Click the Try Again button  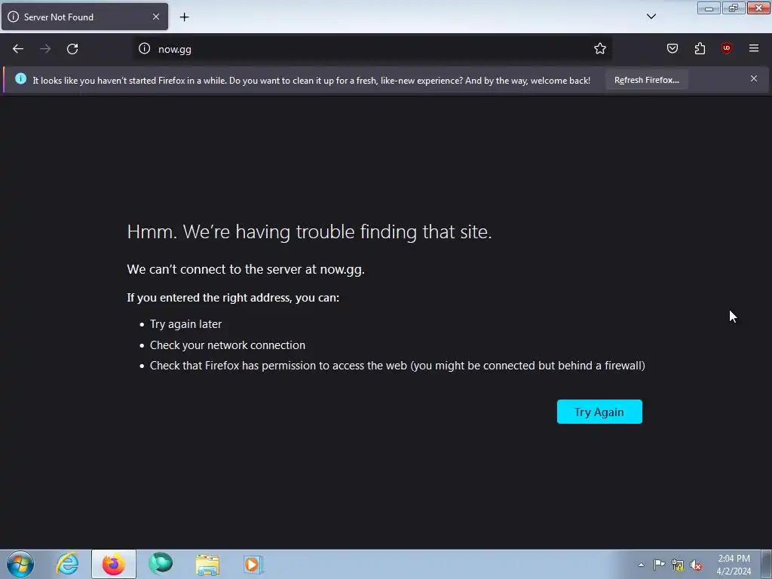599,412
